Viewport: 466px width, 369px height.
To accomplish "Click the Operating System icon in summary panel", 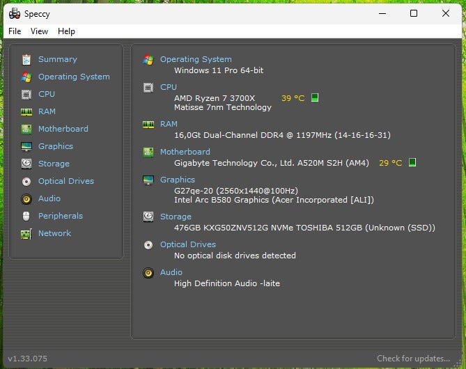I will click(148, 60).
